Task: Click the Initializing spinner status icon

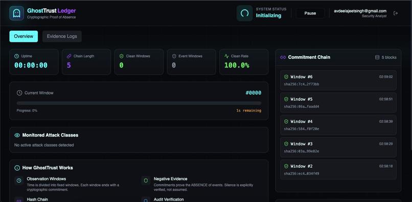Action: click(245, 13)
